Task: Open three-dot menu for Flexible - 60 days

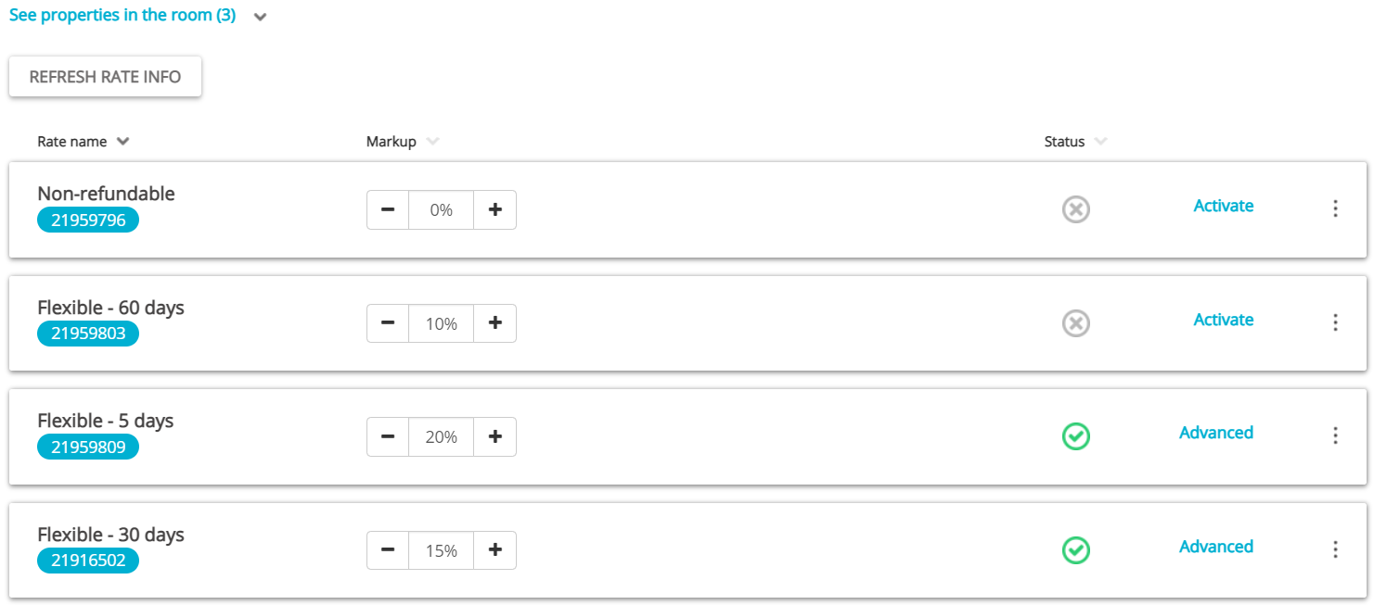Action: click(x=1335, y=322)
